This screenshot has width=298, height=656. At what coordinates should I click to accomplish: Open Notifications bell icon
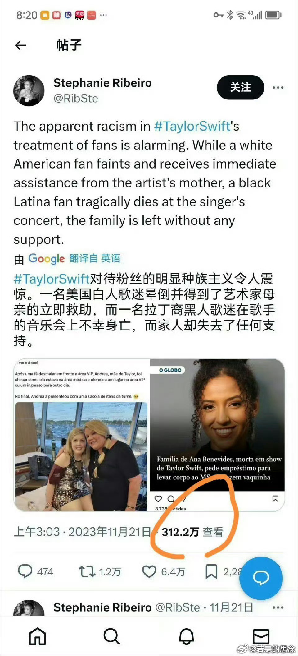(186, 636)
